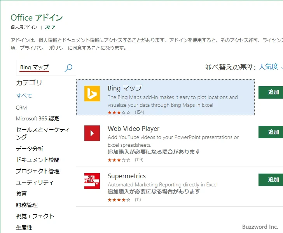Screen dimensions: 283x233
Task: Click the Bing マップ star rating
Action: tap(119, 113)
